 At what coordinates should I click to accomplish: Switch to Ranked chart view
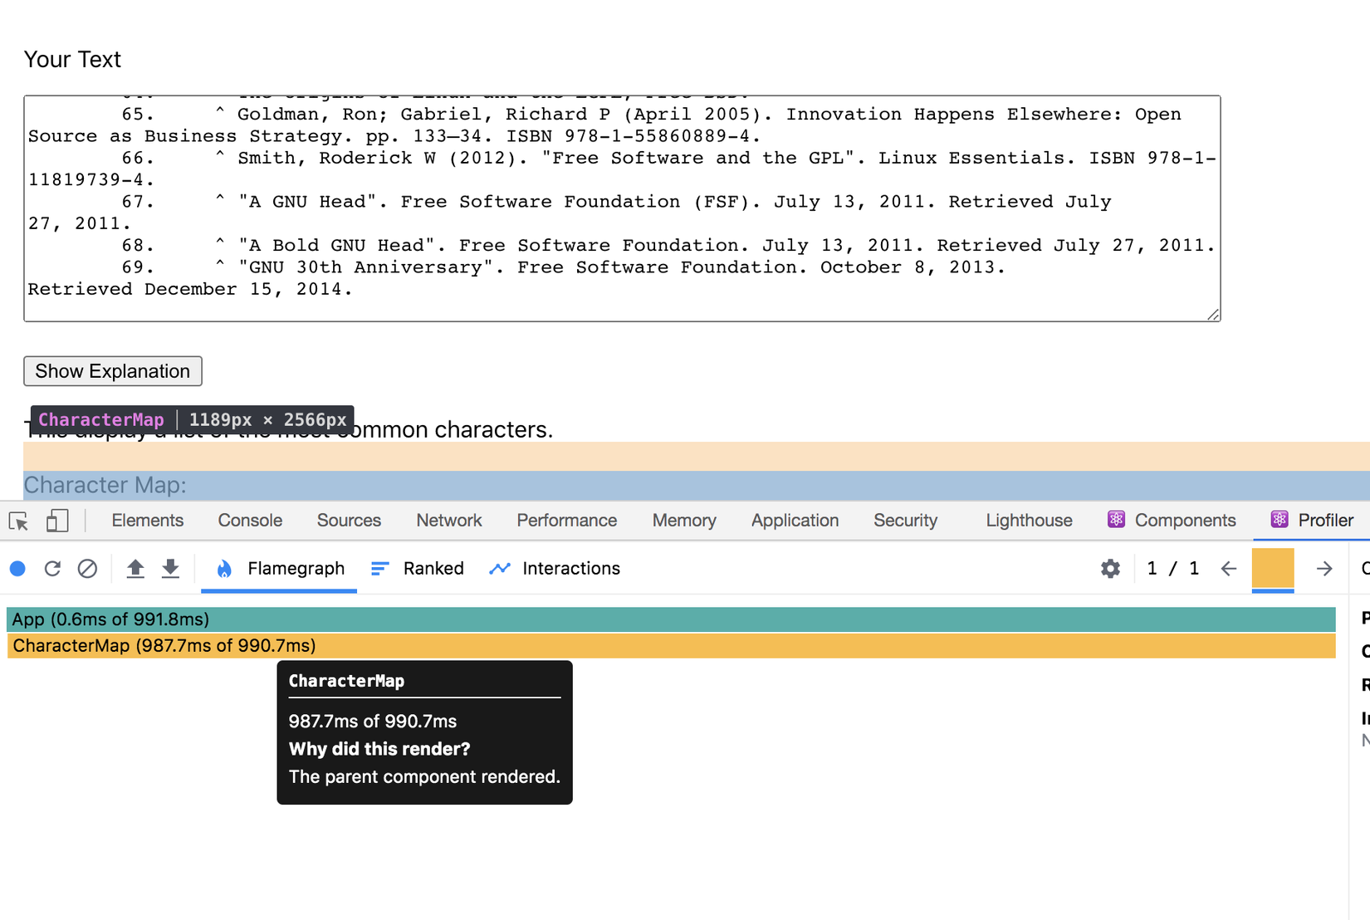click(418, 569)
